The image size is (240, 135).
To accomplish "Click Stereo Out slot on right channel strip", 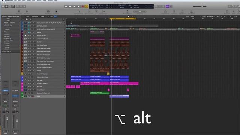I will (x=15, y=102).
